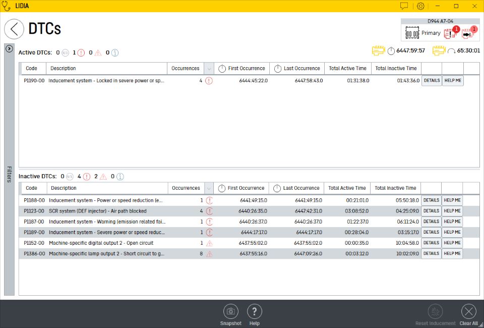This screenshot has height=328, width=484.
Task: Toggle the Inactive DTCs info filter icon
Action: tap(120, 177)
